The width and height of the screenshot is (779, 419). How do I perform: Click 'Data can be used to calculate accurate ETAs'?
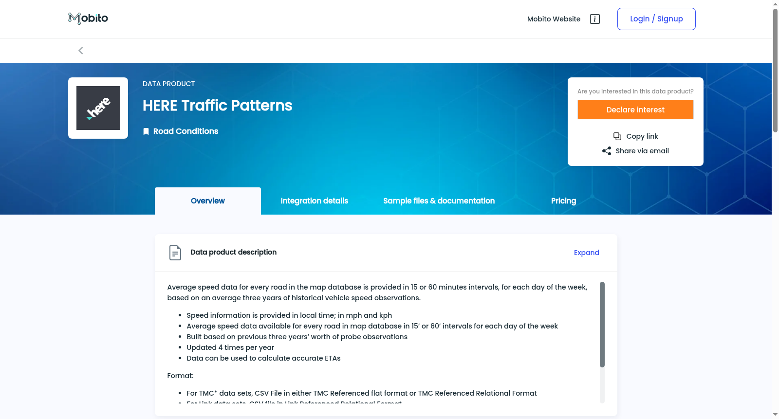pyautogui.click(x=263, y=358)
